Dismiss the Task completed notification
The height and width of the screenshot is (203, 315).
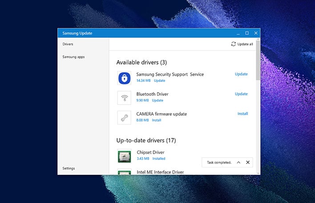click(248, 162)
